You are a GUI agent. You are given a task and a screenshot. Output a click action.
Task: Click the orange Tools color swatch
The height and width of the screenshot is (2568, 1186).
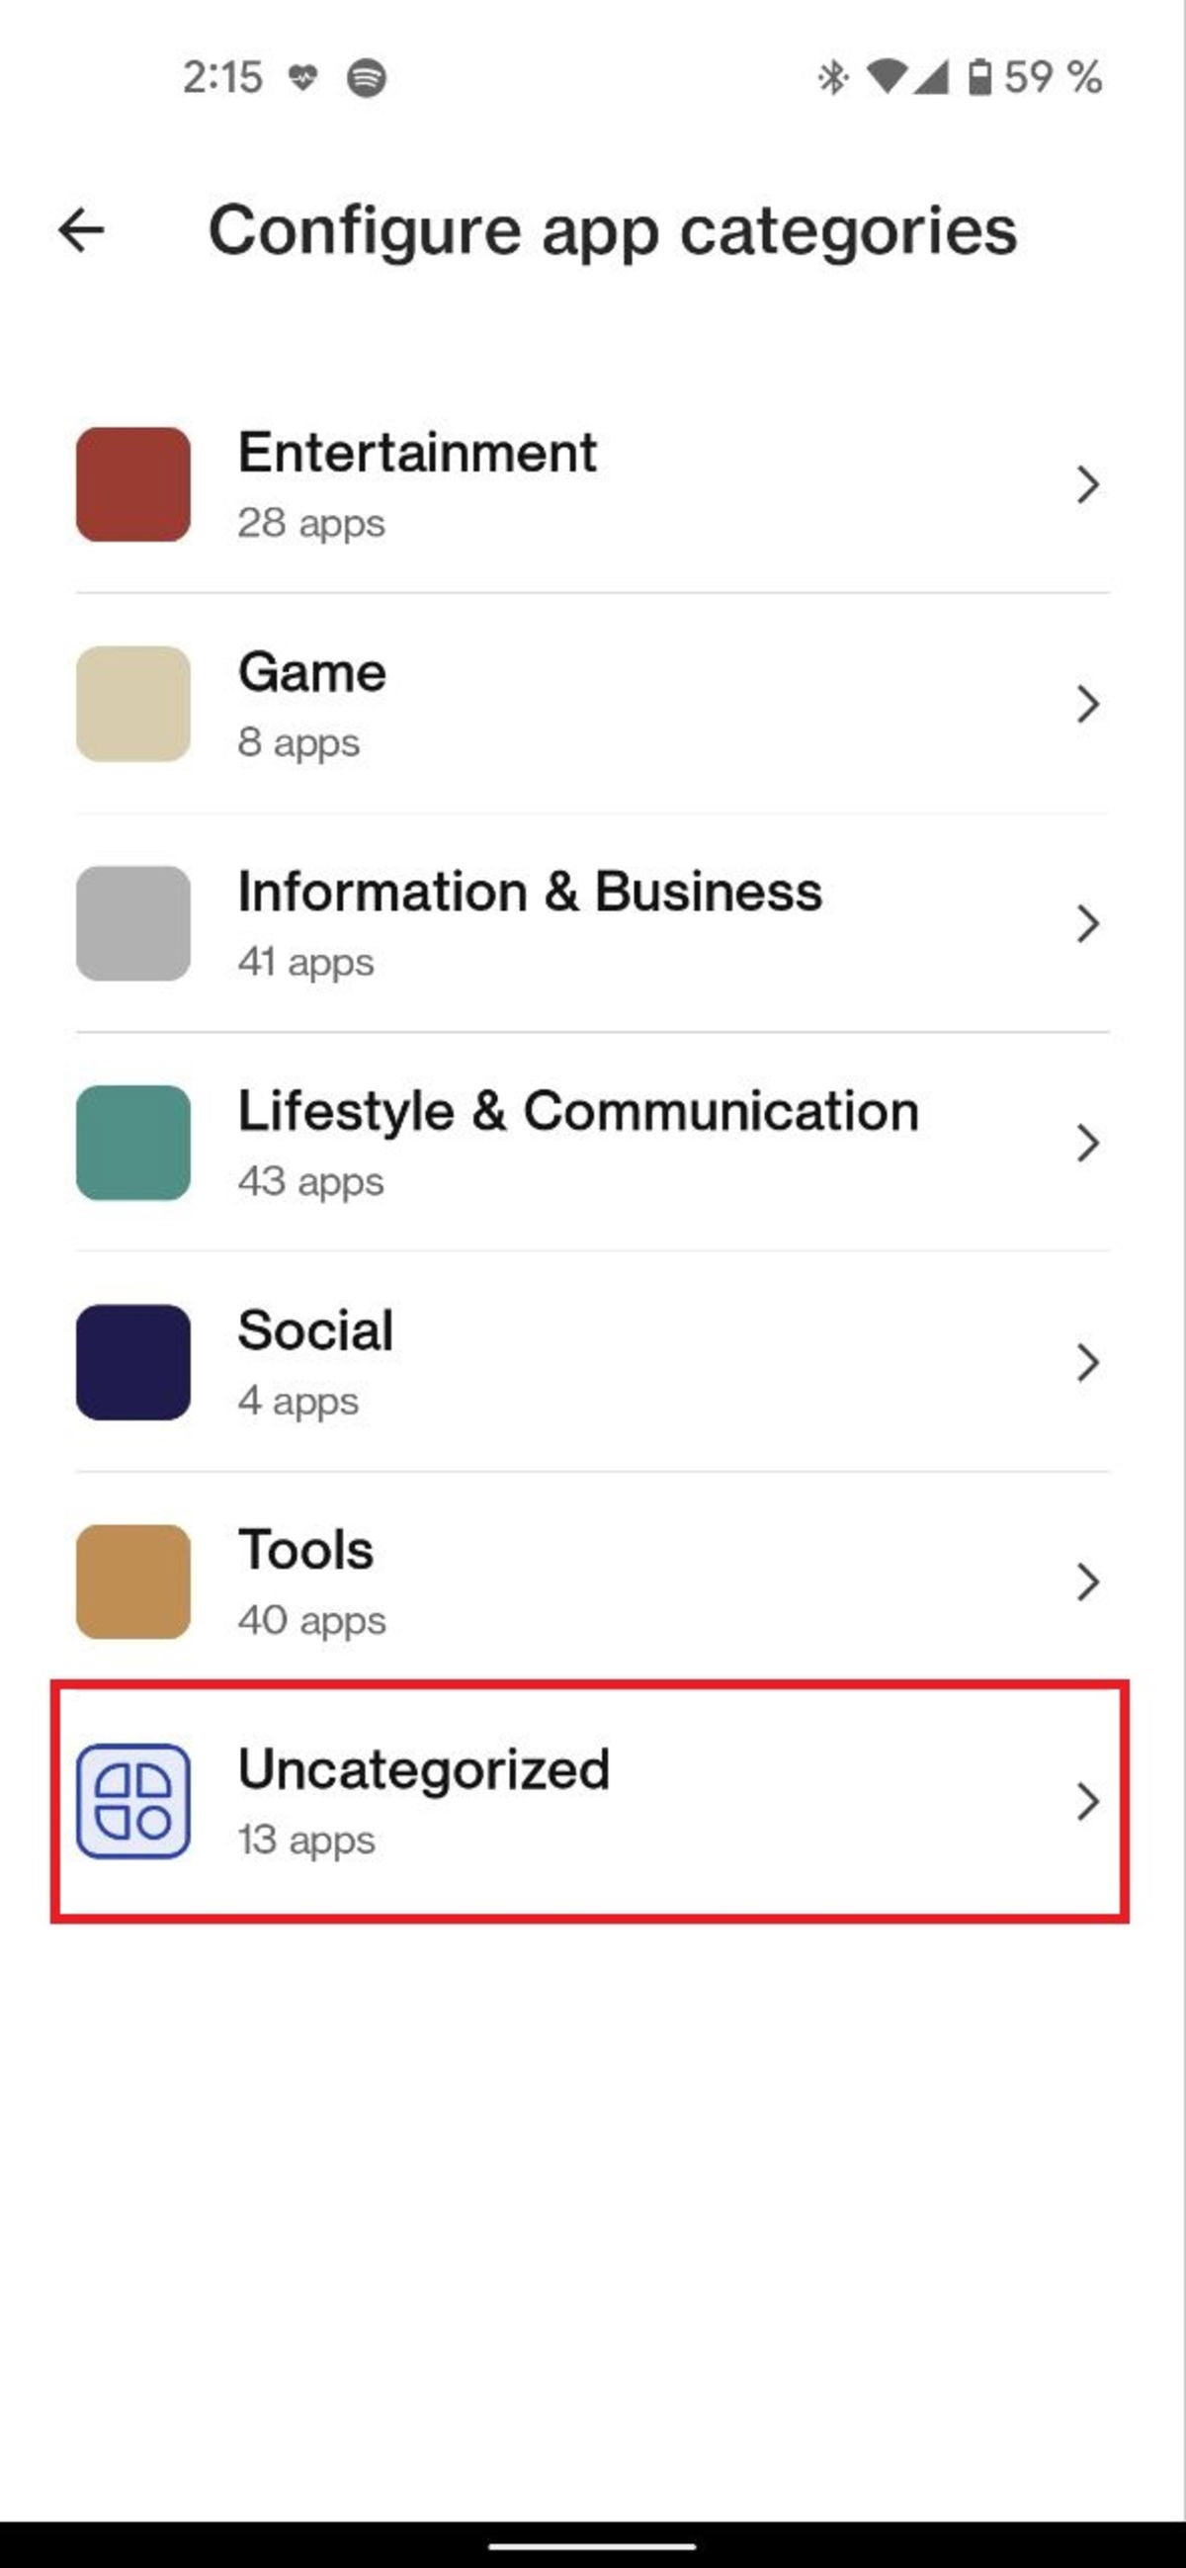pos(133,1582)
